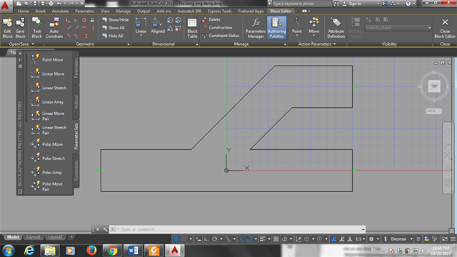The width and height of the screenshot is (457, 257).
Task: Select Linear Move parameter set
Action: [x=49, y=74]
